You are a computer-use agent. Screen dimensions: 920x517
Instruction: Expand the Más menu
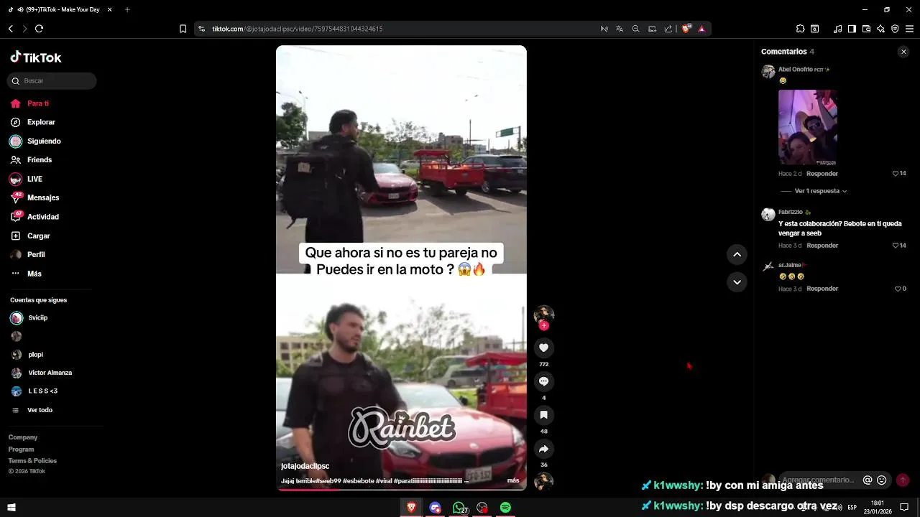click(26, 274)
